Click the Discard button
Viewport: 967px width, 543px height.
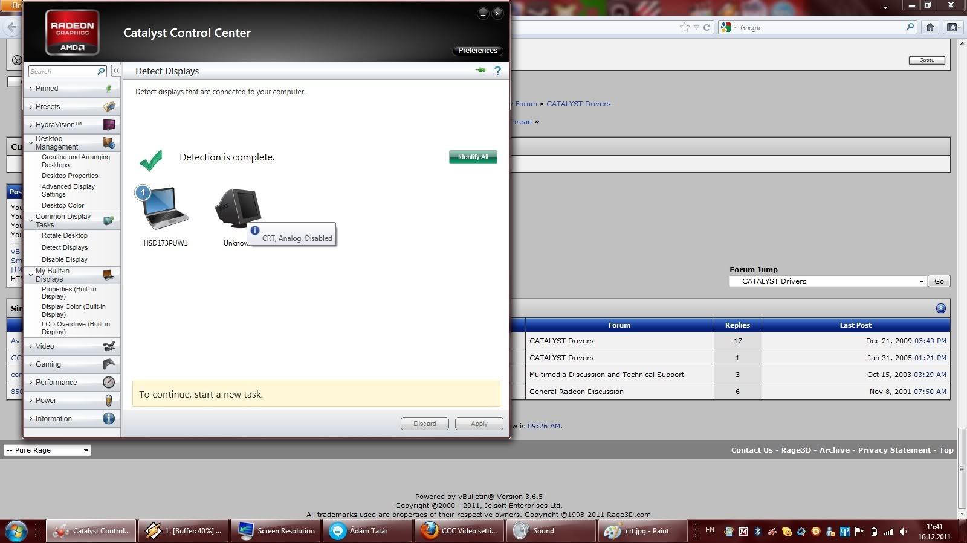pos(425,424)
